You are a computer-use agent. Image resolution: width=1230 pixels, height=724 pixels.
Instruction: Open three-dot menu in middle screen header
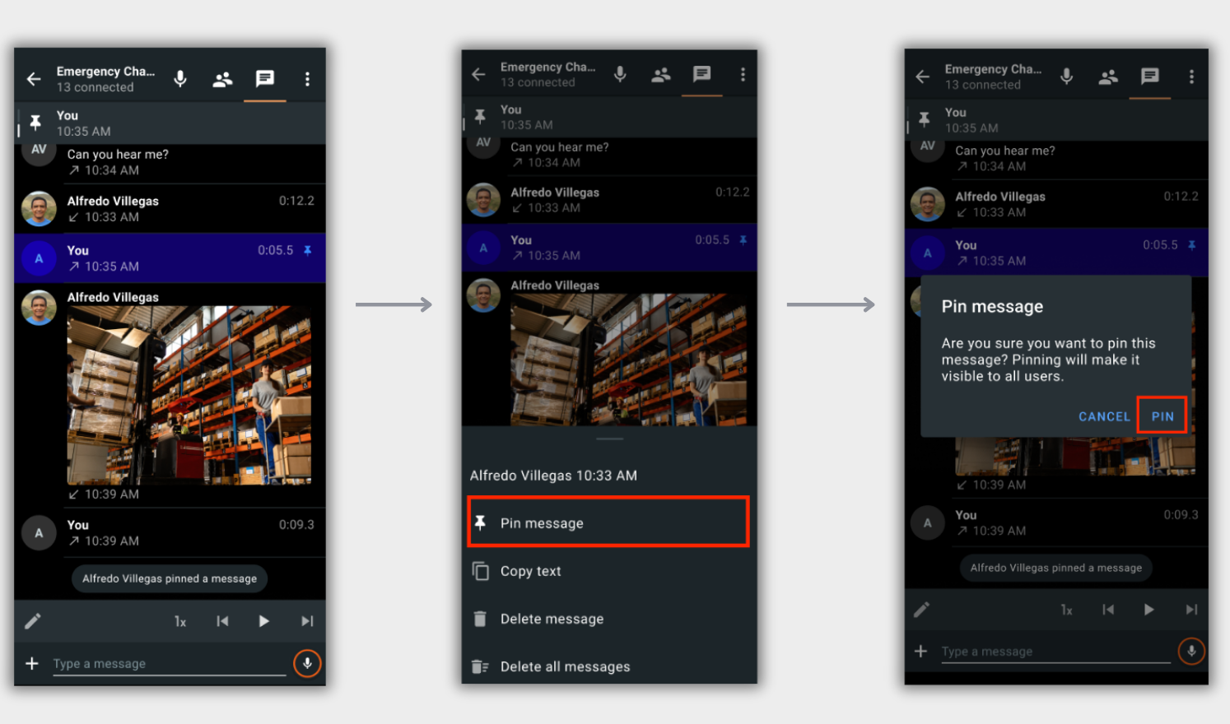(x=743, y=75)
